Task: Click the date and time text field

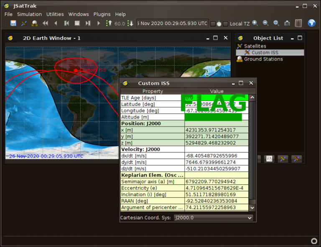Action: tap(172, 23)
